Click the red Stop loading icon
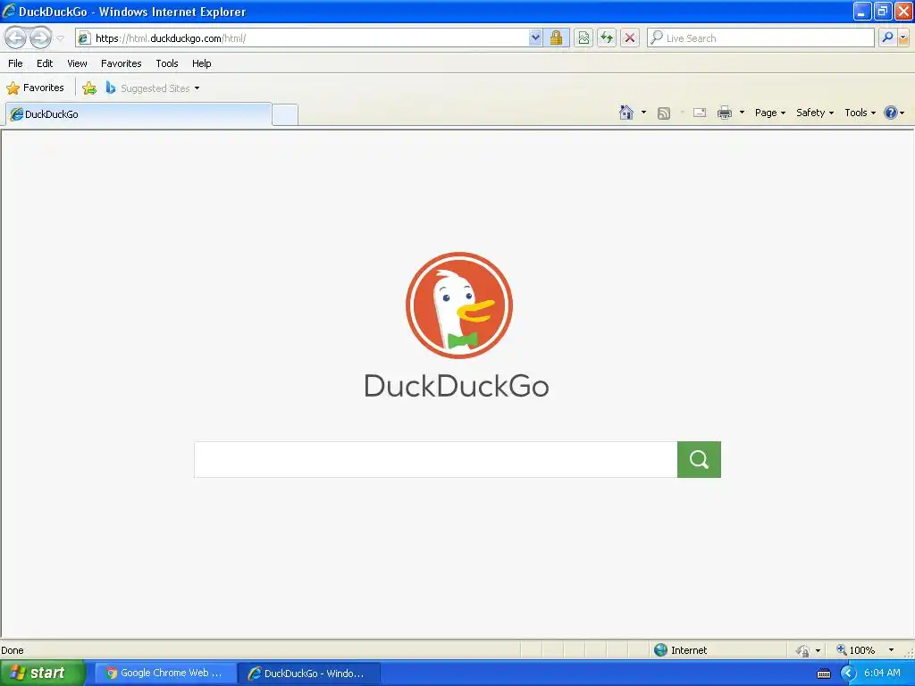 (630, 38)
